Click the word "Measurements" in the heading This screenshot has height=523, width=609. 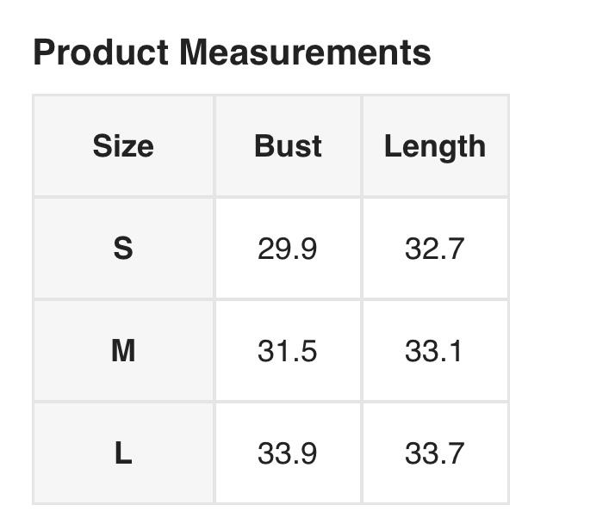tap(305, 52)
